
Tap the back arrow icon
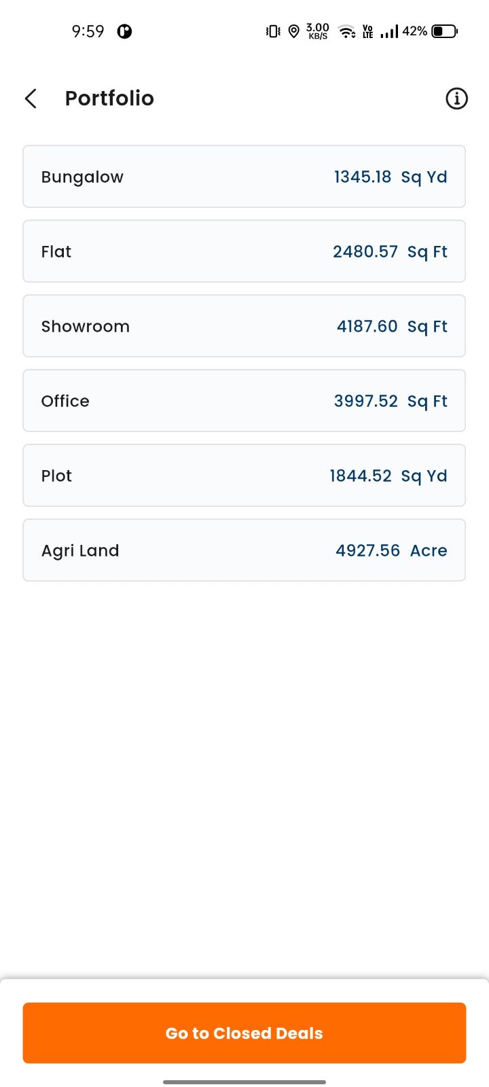[31, 99]
